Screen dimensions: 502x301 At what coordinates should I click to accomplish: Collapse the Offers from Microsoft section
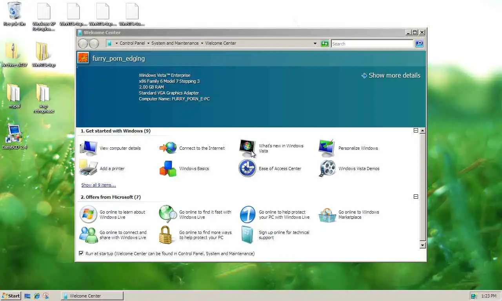click(416, 197)
